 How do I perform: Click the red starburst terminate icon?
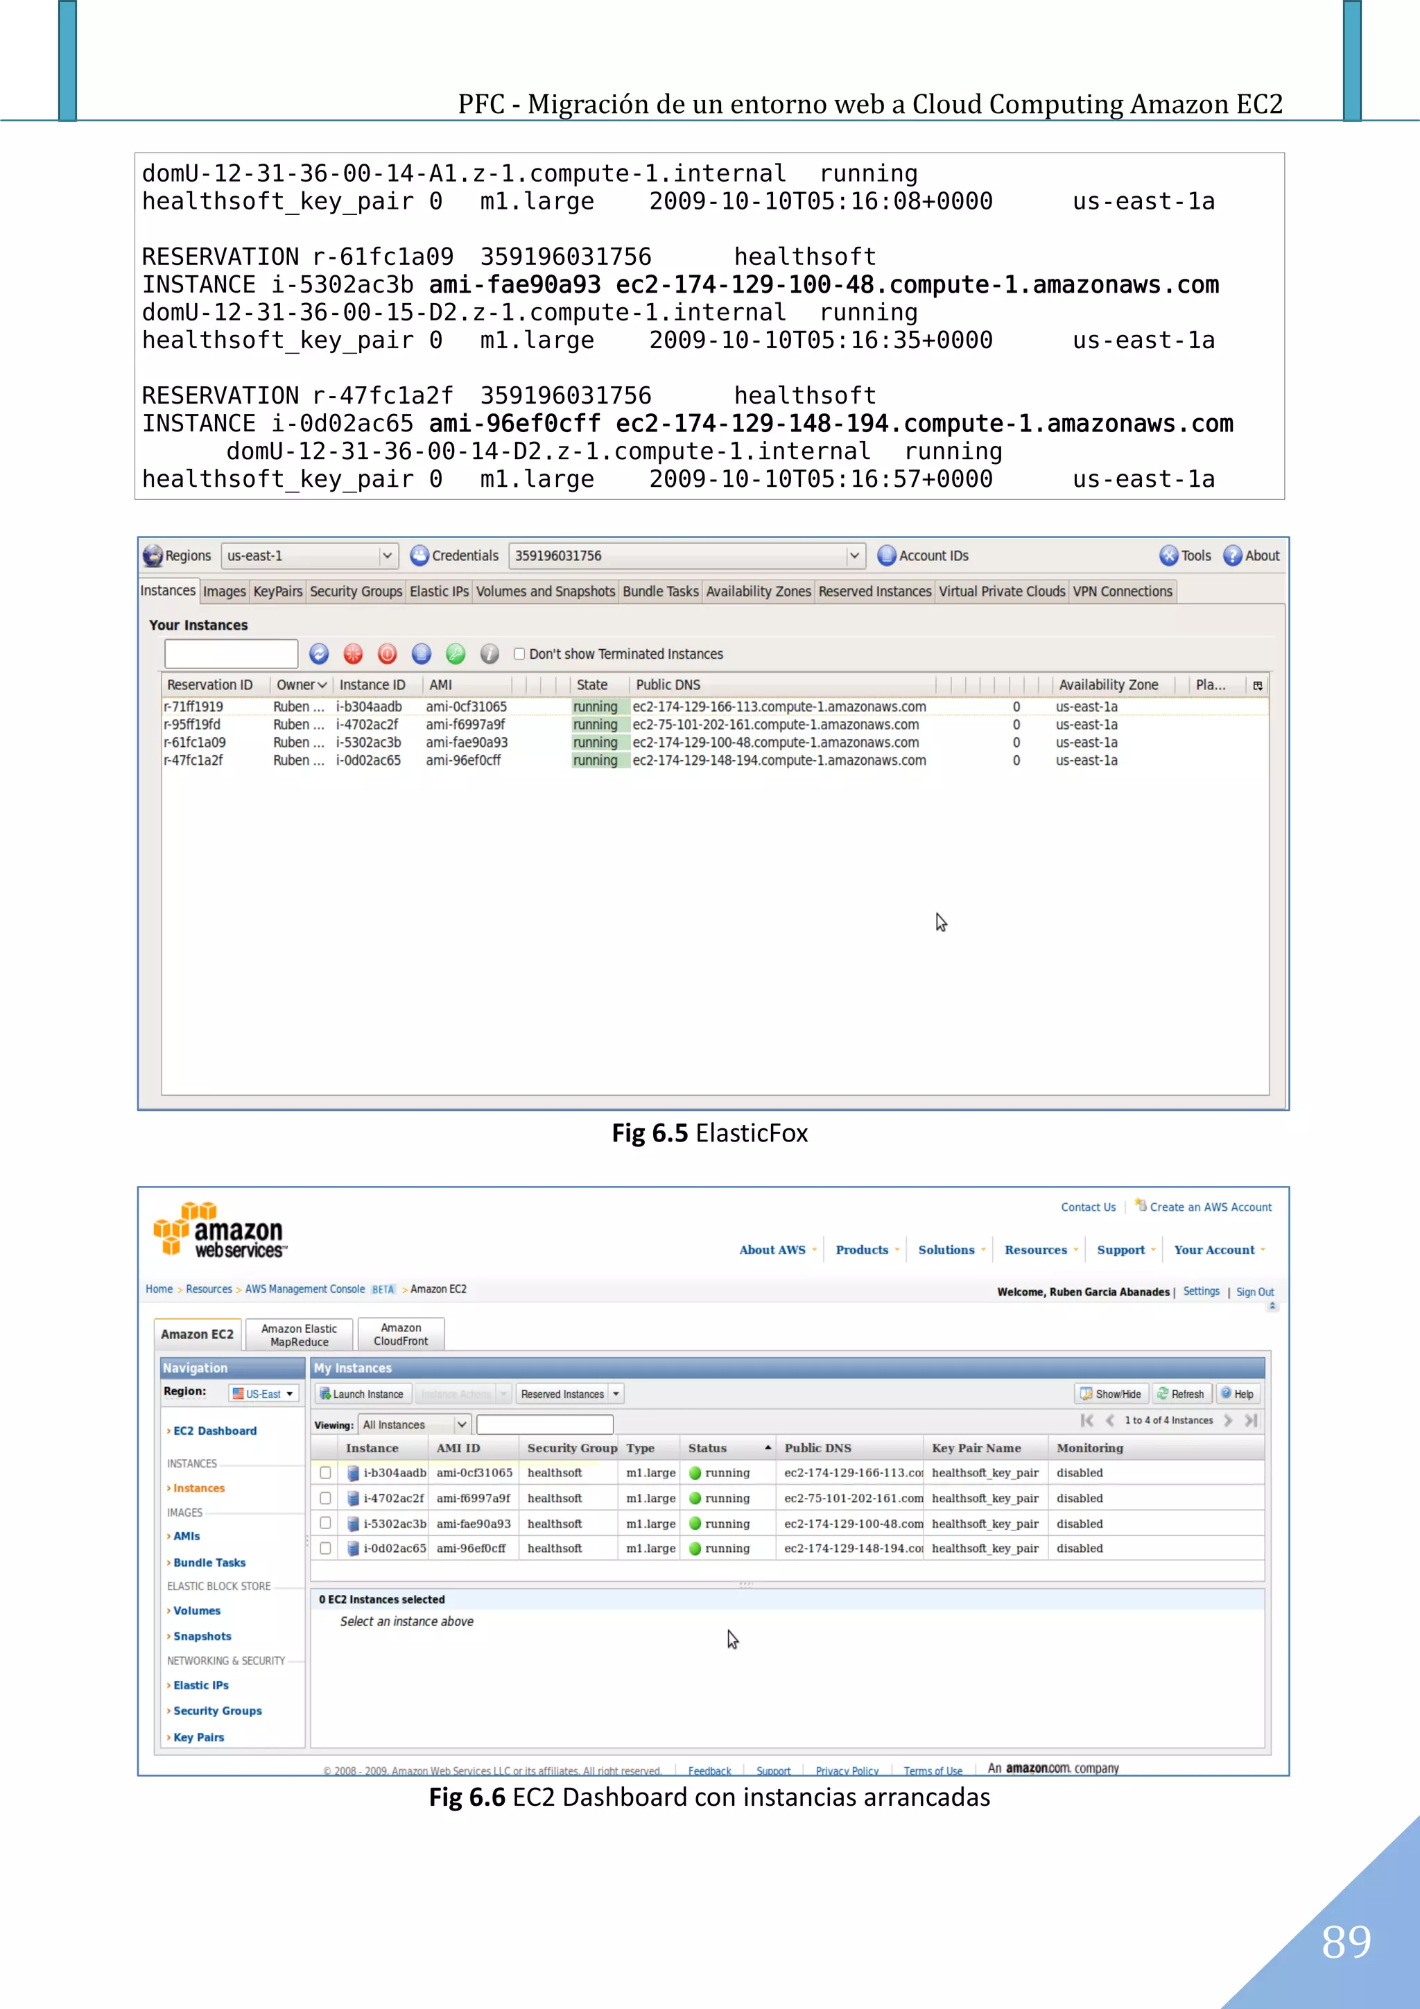[354, 654]
